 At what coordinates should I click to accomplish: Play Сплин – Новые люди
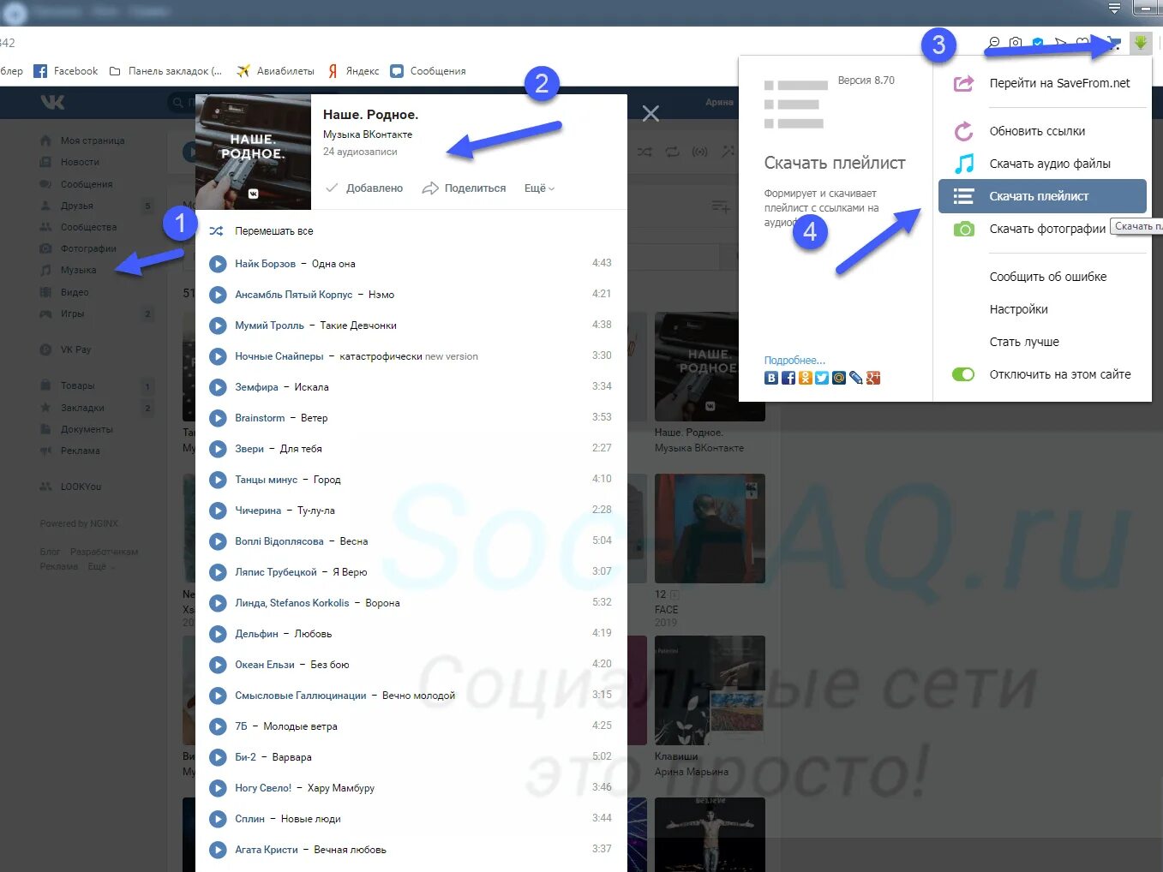[218, 819]
